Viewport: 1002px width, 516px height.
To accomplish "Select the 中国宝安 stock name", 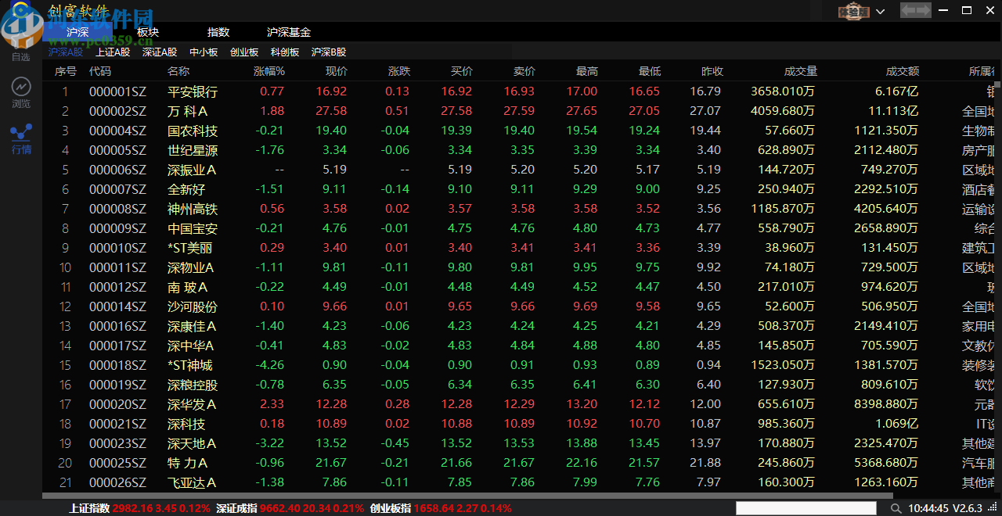I will click(x=193, y=228).
